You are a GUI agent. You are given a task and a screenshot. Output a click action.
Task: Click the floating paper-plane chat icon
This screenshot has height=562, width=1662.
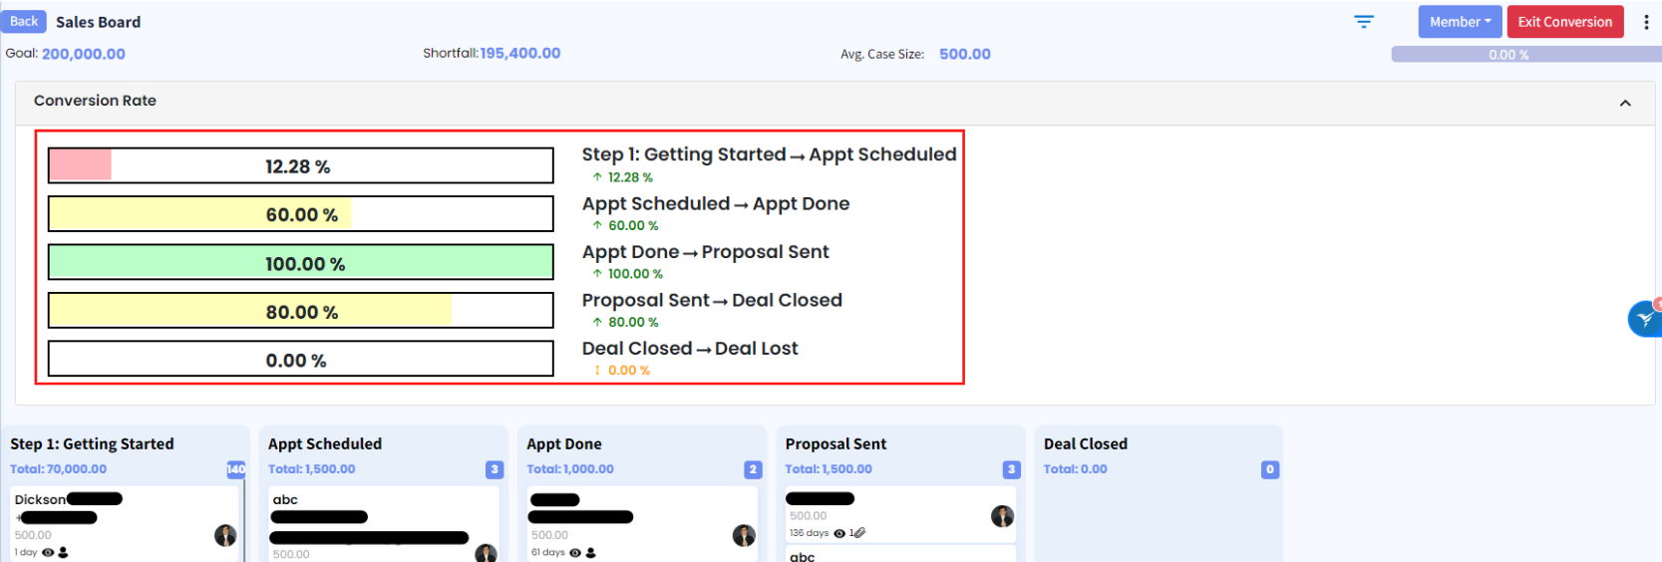pos(1644,319)
